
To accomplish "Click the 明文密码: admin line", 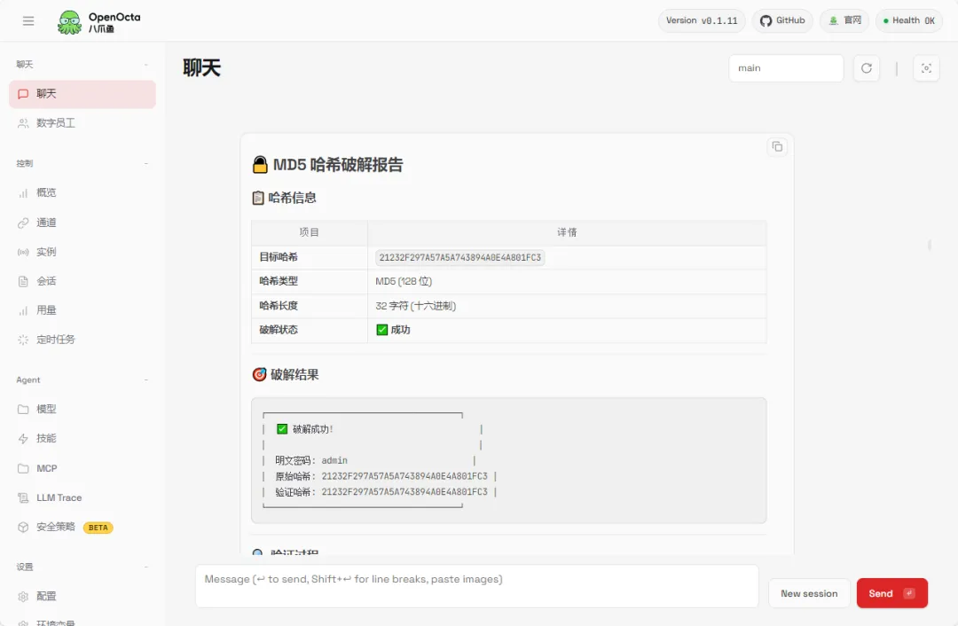I will point(311,460).
